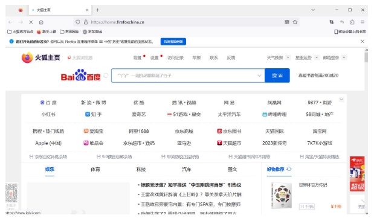Switch to the 科技 news tab

[x=141, y=169]
